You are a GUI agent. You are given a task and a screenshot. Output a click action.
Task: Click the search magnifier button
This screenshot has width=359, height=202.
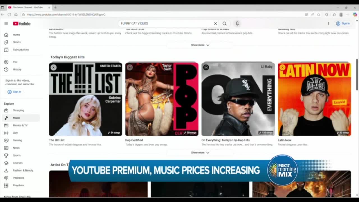pyautogui.click(x=224, y=24)
